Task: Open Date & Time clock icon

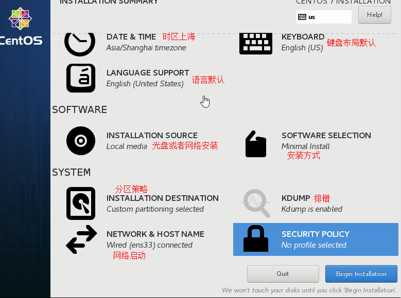Action: 80,43
